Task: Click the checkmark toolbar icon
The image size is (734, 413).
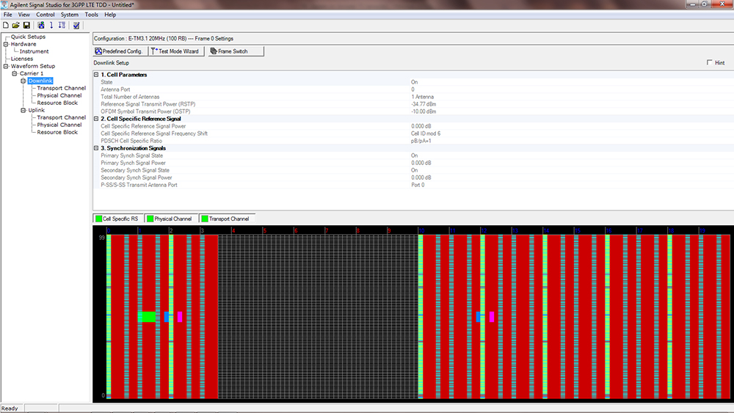Action: [76, 26]
